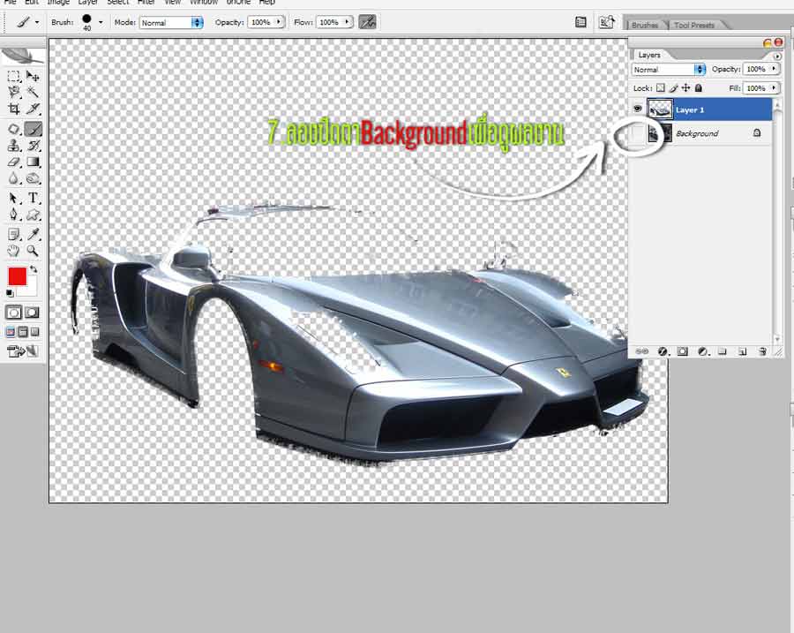Screen dimensions: 794x633
Task: Swap foreground and background colors
Action: click(34, 269)
